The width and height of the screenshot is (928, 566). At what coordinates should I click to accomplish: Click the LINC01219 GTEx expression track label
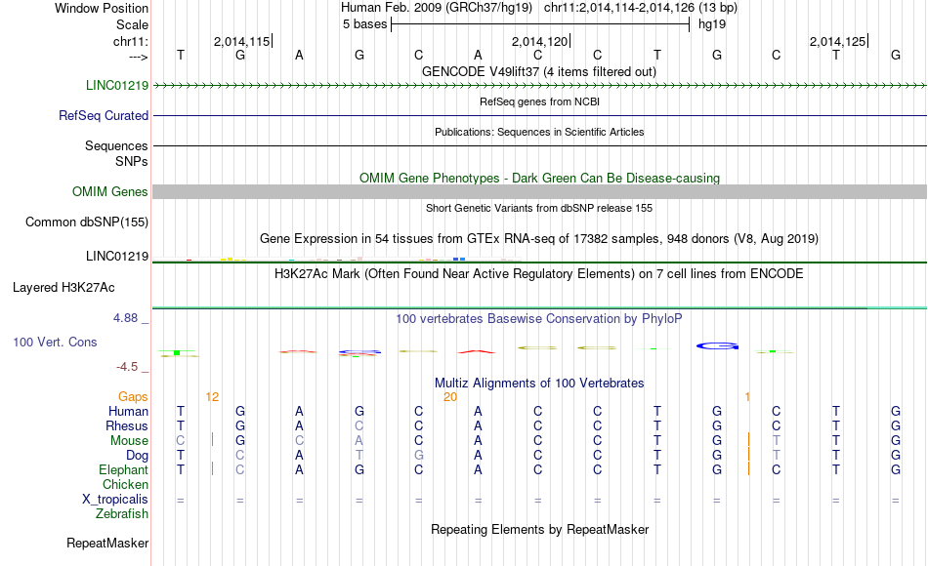click(x=117, y=256)
